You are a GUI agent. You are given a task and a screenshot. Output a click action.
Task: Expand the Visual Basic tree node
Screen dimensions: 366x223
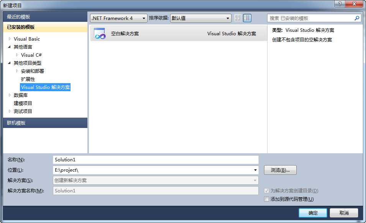click(10, 39)
